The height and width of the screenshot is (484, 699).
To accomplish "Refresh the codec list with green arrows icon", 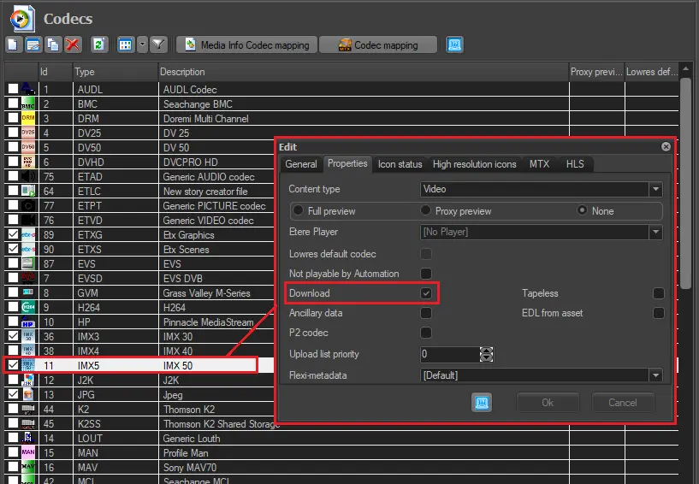I will click(x=99, y=44).
